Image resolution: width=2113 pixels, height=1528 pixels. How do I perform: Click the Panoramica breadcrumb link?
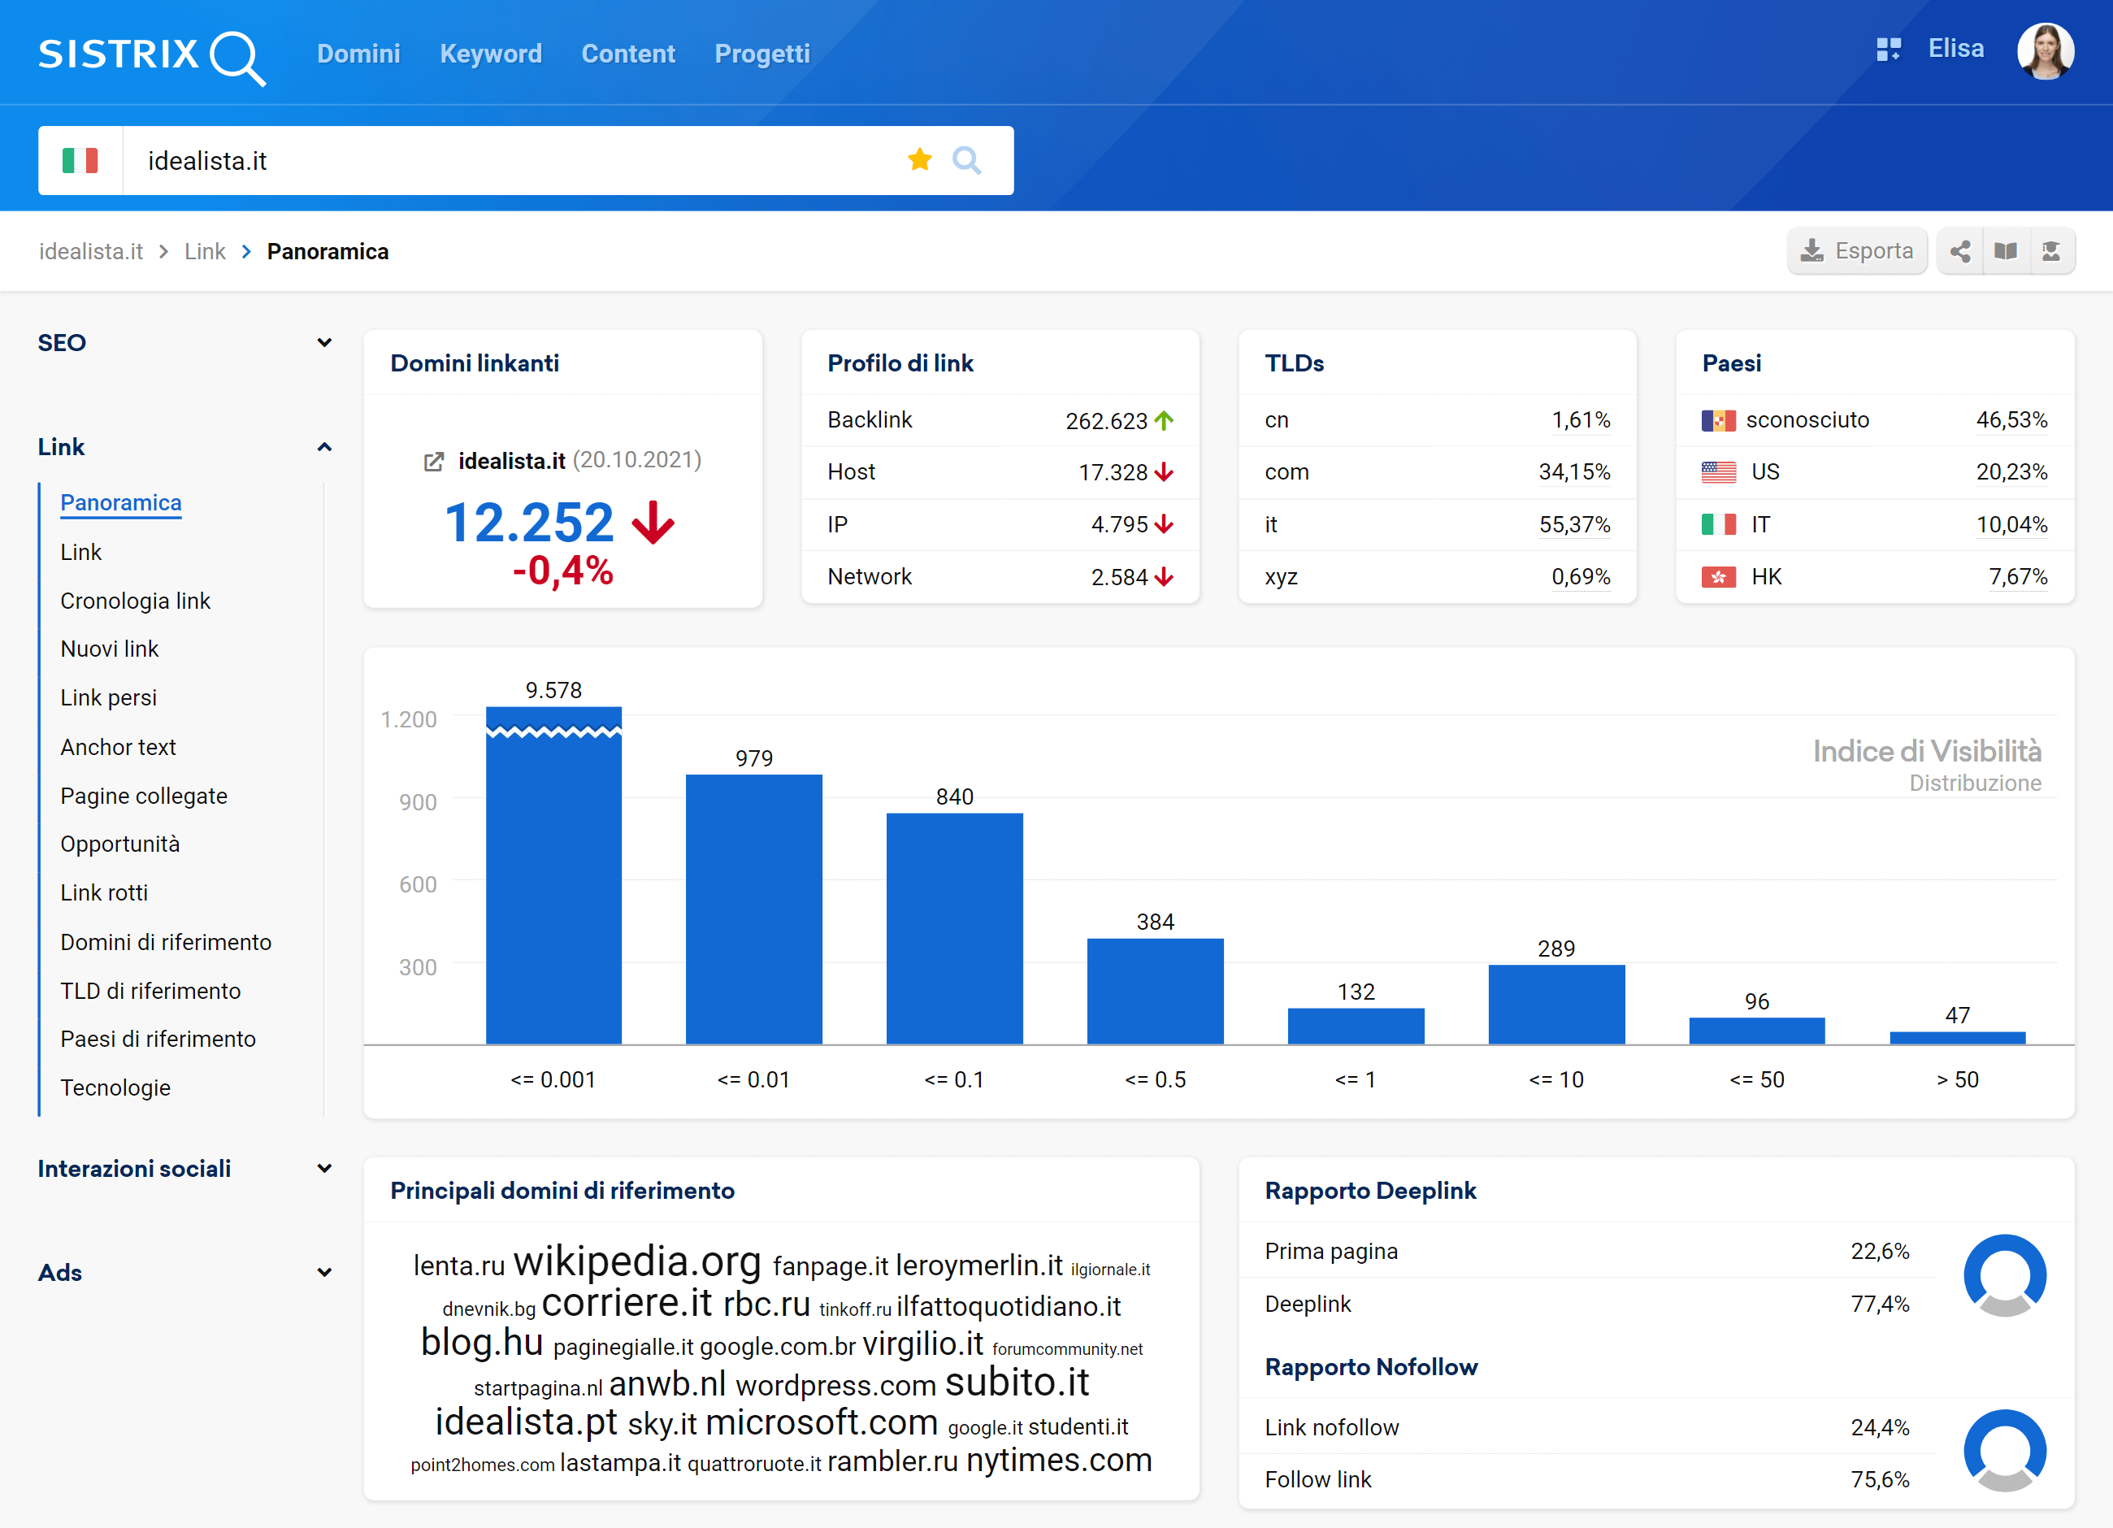coord(327,250)
